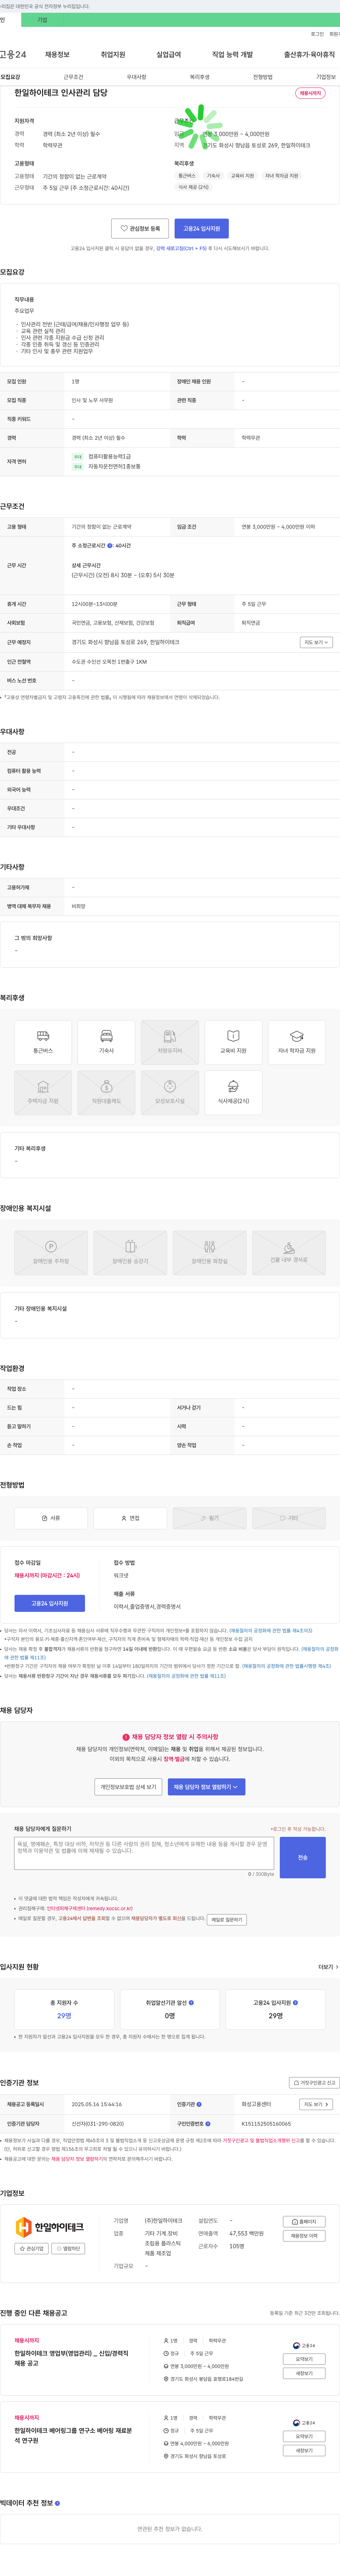Viewport: 340px width, 2576px height.
Task: Click the 거짓구인광고 신고 button
Action: [315, 2083]
